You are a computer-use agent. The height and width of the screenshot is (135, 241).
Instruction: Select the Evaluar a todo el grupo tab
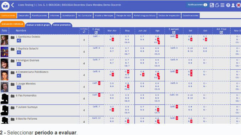(38, 25)
